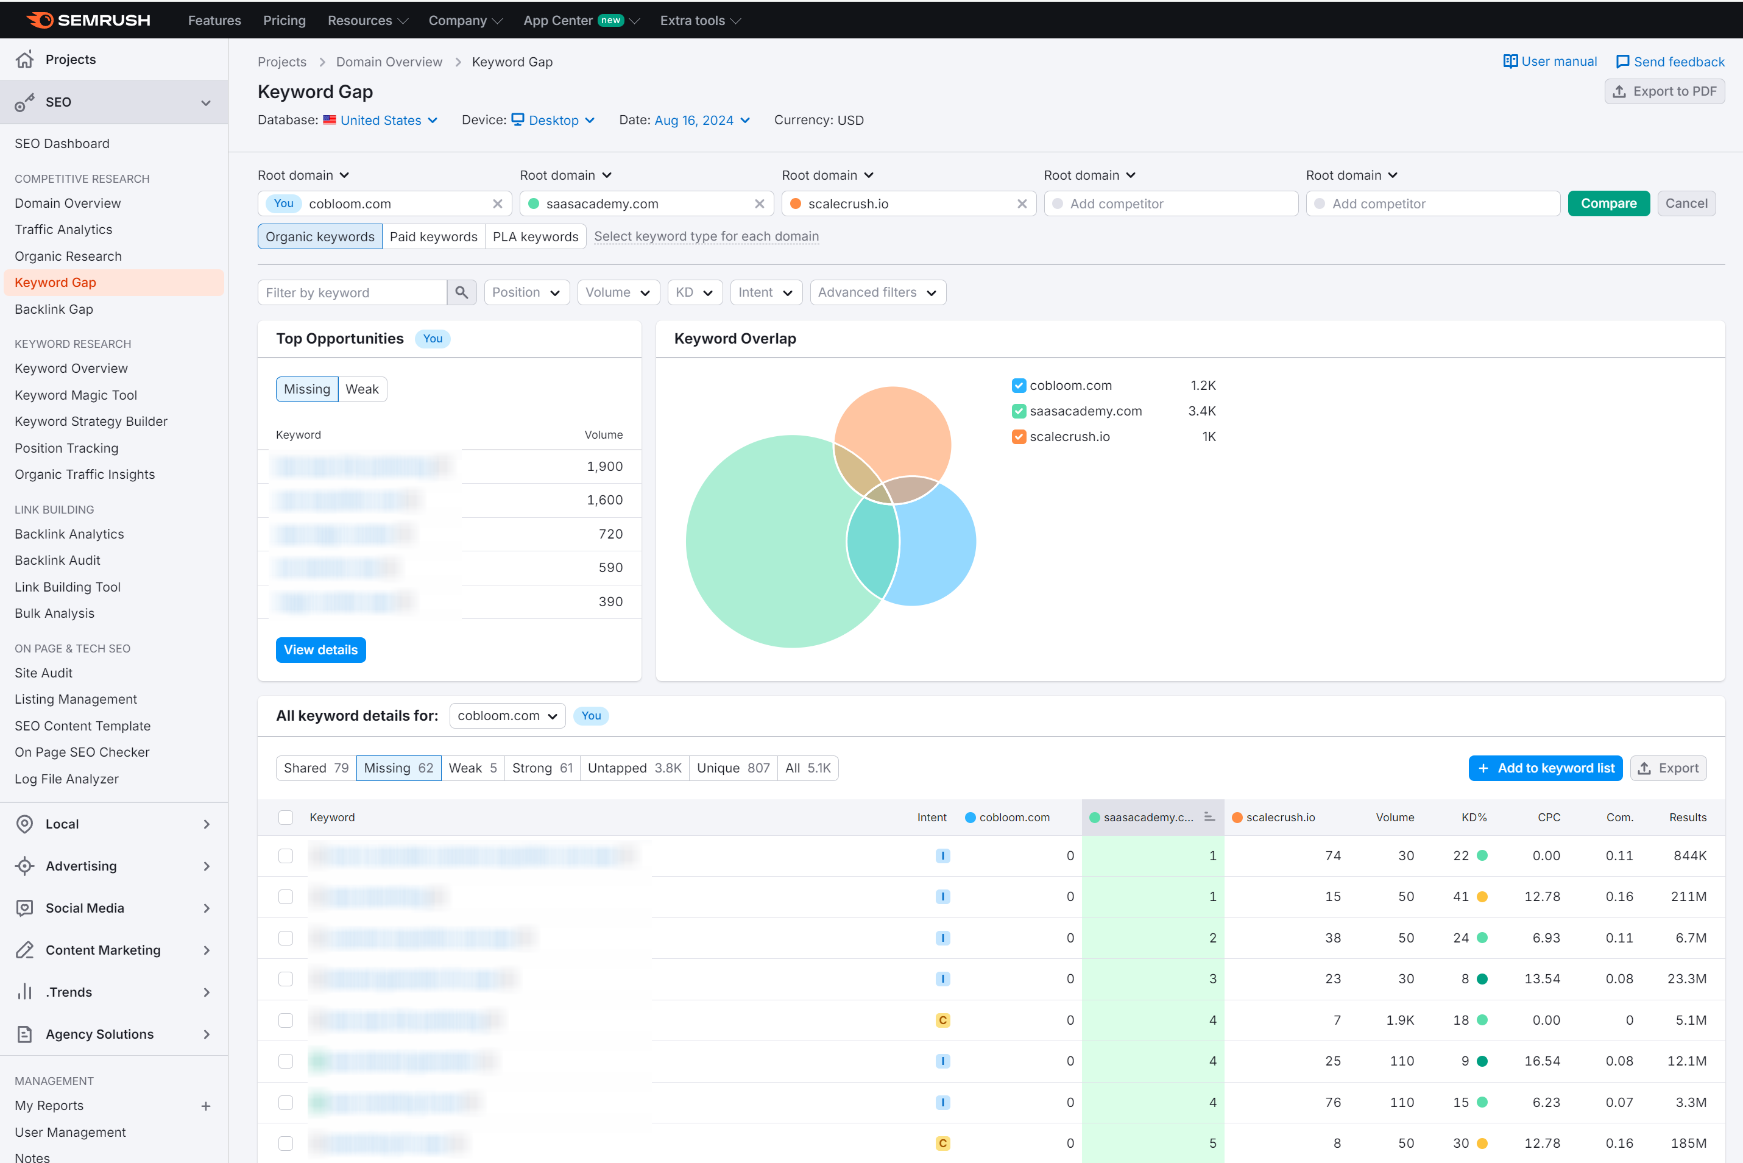This screenshot has height=1163, width=1743.
Task: Click the Social Media icon
Action: point(24,908)
